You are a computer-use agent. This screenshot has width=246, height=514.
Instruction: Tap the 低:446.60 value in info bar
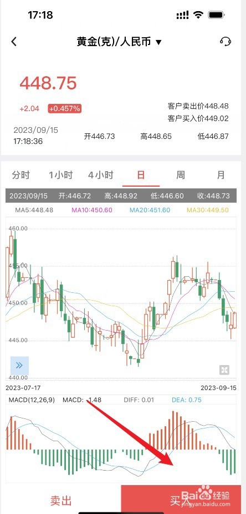[167, 196]
